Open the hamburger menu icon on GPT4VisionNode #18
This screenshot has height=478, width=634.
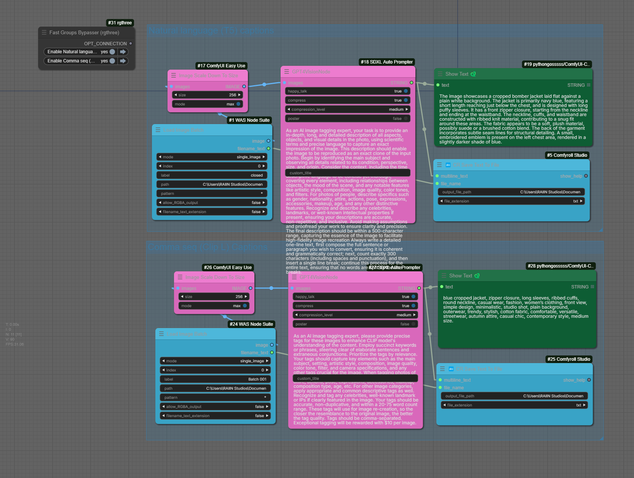click(x=287, y=72)
